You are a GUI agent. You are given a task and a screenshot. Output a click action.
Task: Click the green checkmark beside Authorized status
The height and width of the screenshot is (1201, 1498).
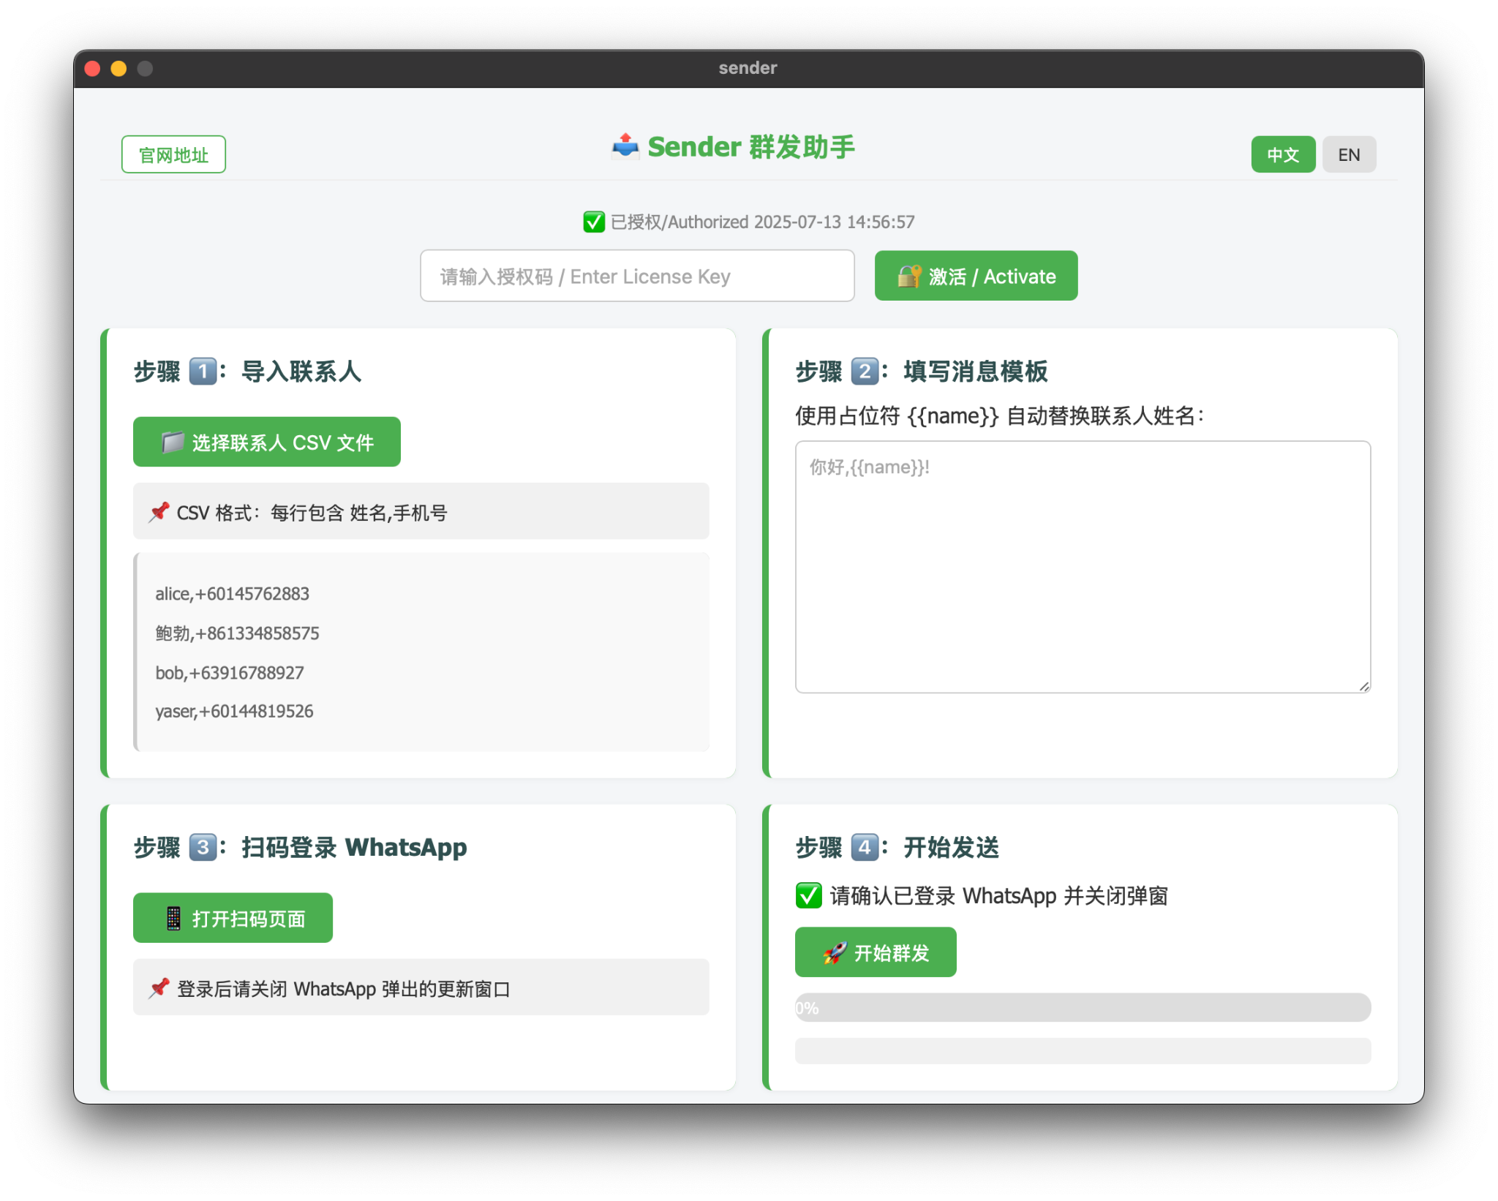(x=592, y=222)
